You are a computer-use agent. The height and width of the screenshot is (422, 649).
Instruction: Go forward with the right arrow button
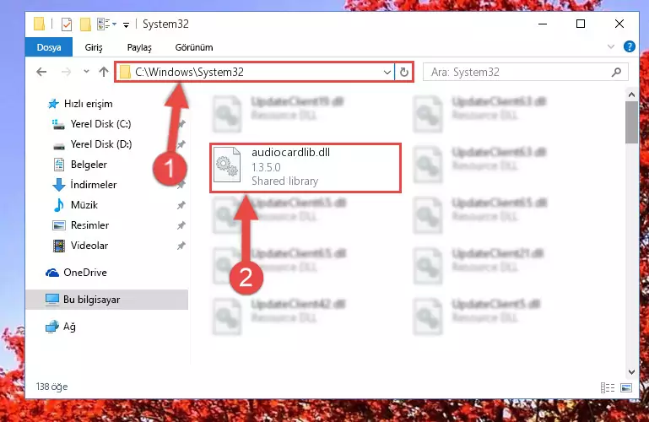[x=66, y=72]
